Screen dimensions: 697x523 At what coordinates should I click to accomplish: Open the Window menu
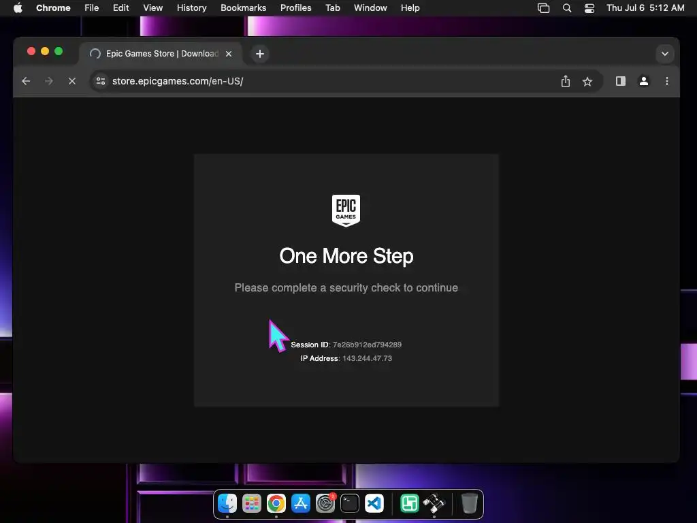pyautogui.click(x=370, y=8)
